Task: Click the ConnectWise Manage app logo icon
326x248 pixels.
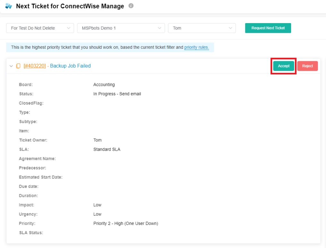Action: 9,6
